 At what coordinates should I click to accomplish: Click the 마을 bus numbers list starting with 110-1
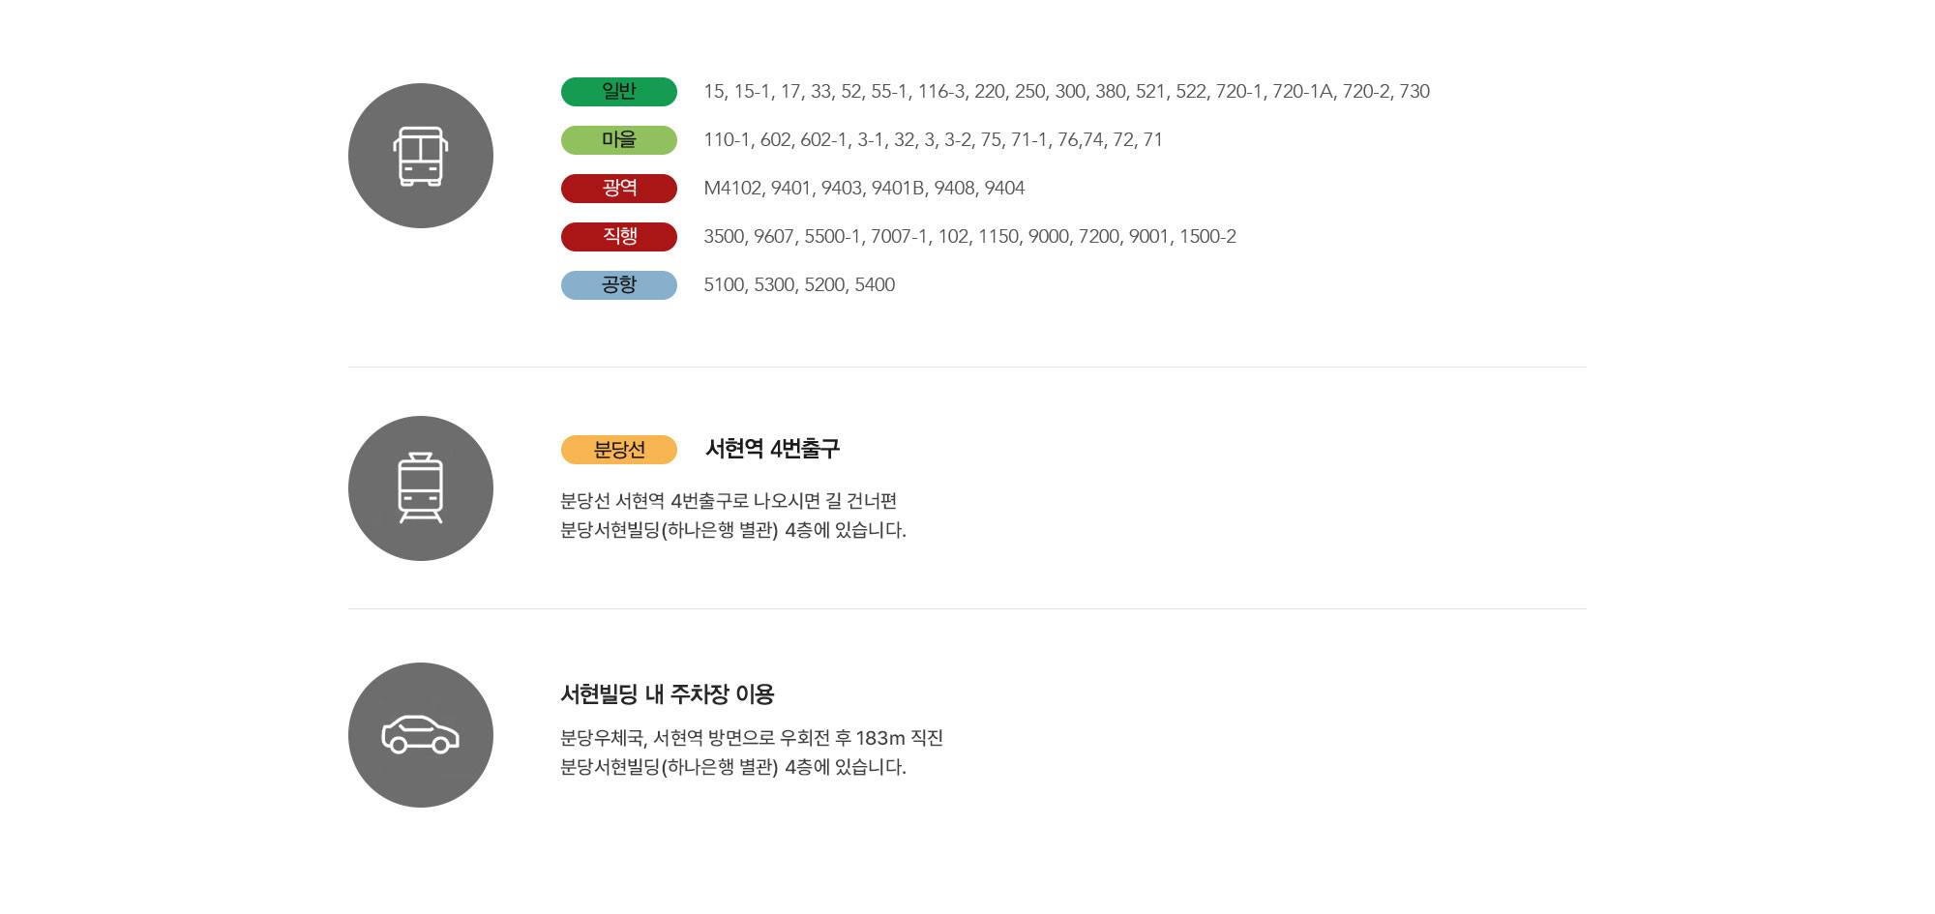pyautogui.click(x=933, y=140)
